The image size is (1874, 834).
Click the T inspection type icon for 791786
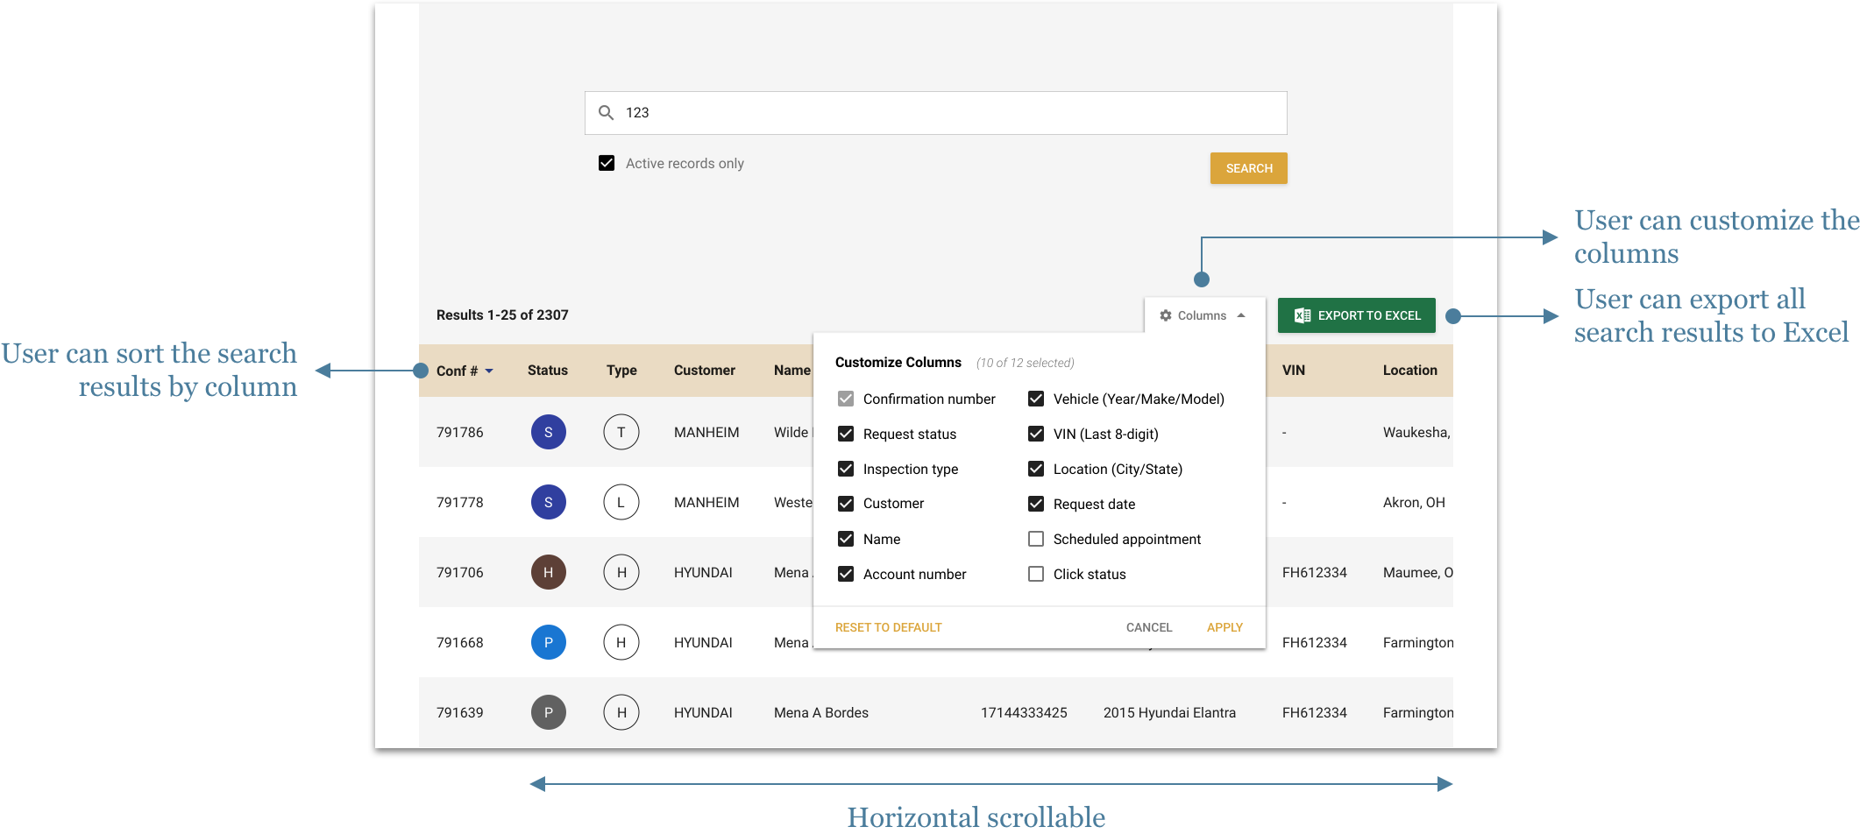coord(621,432)
